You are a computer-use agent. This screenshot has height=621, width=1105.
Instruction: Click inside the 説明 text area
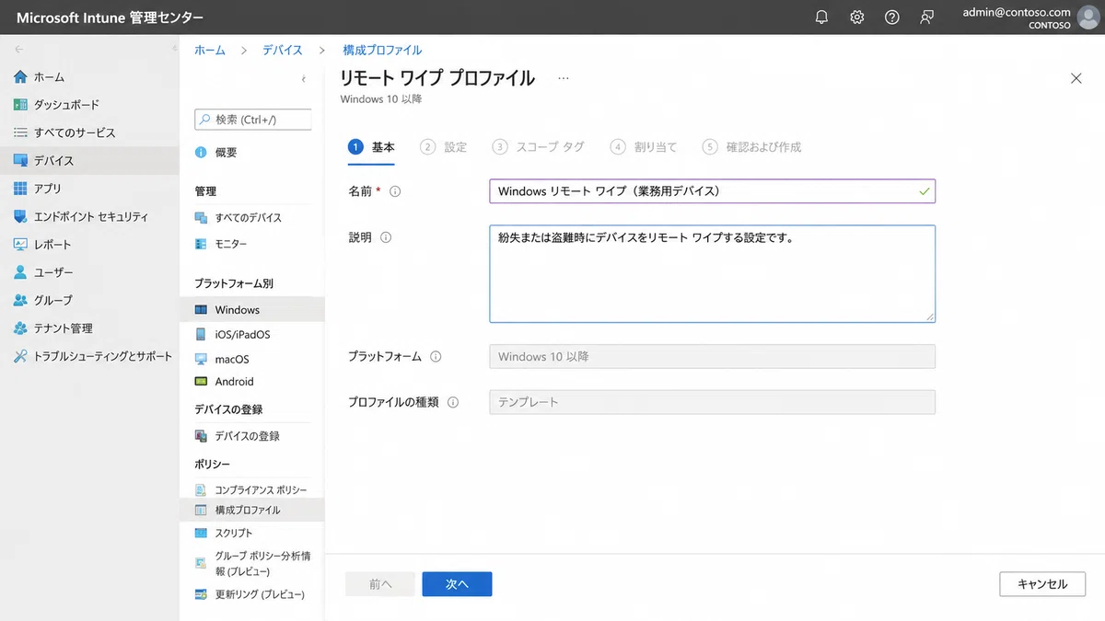(x=712, y=274)
